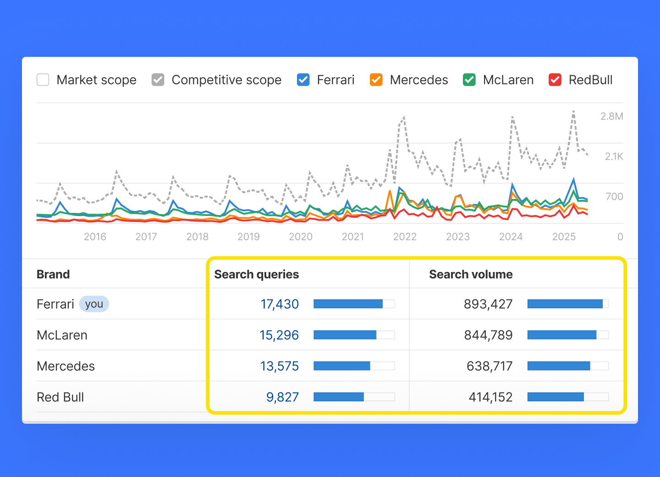Toggle the Mercedes checkbox off

pos(376,79)
